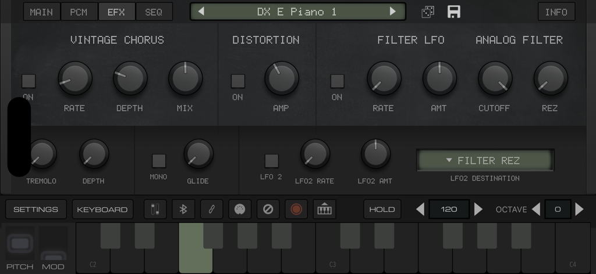
Task: Lower the octave with the left arrow
Action: [536, 209]
